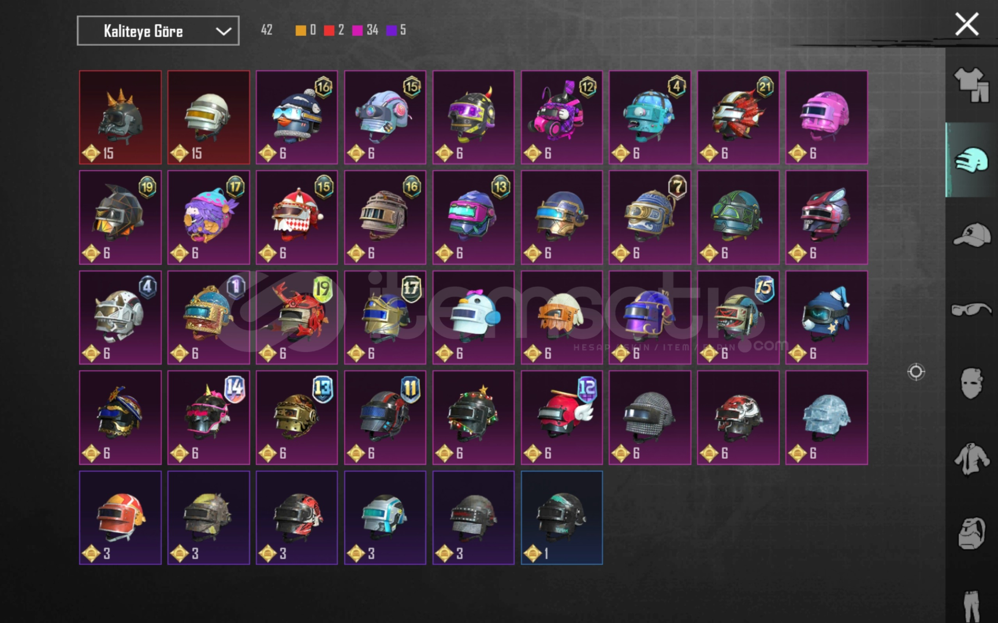Select the ice crystal helmet skin
The height and width of the screenshot is (623, 998).
click(x=826, y=418)
